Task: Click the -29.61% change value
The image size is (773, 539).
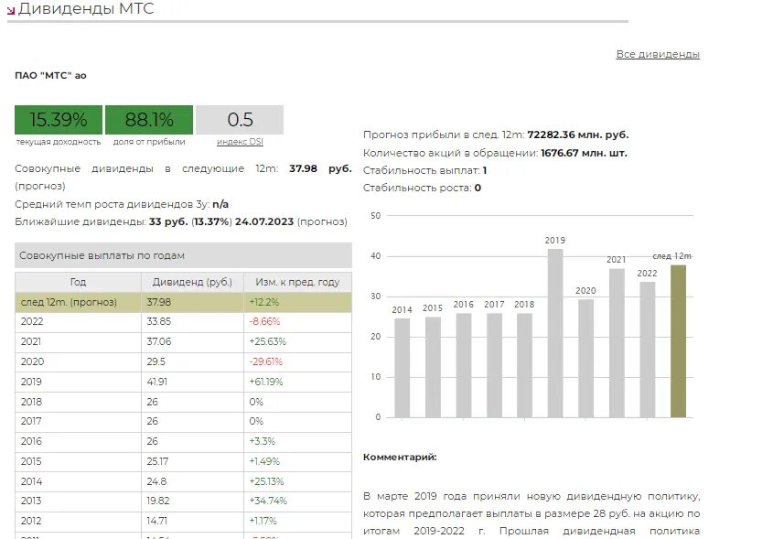Action: (265, 361)
